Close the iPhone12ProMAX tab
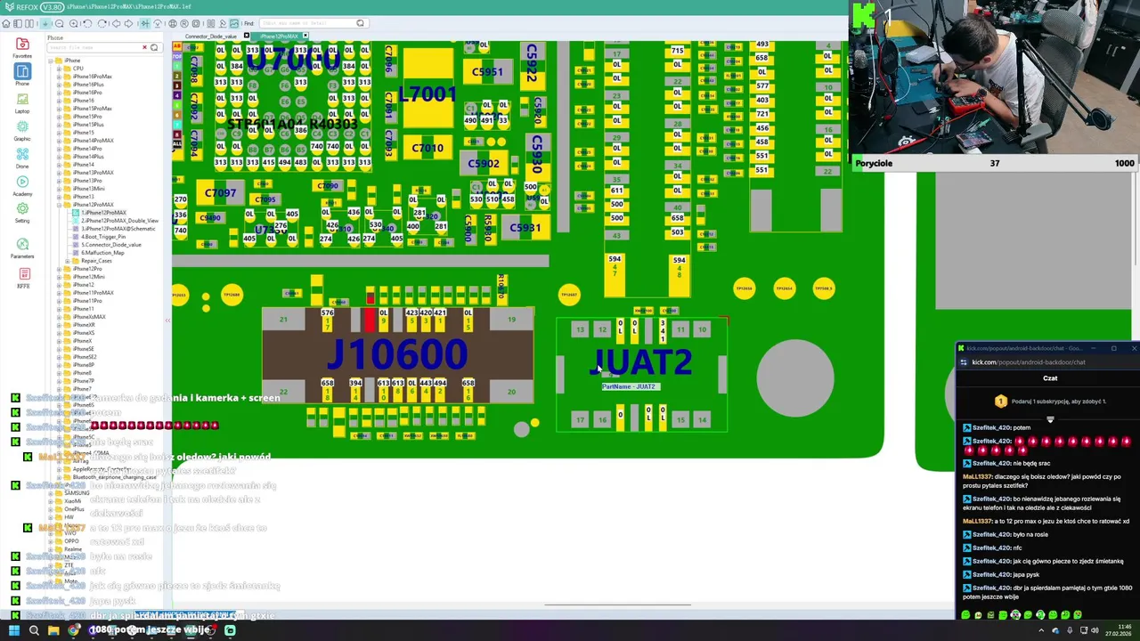This screenshot has width=1140, height=641. (305, 36)
